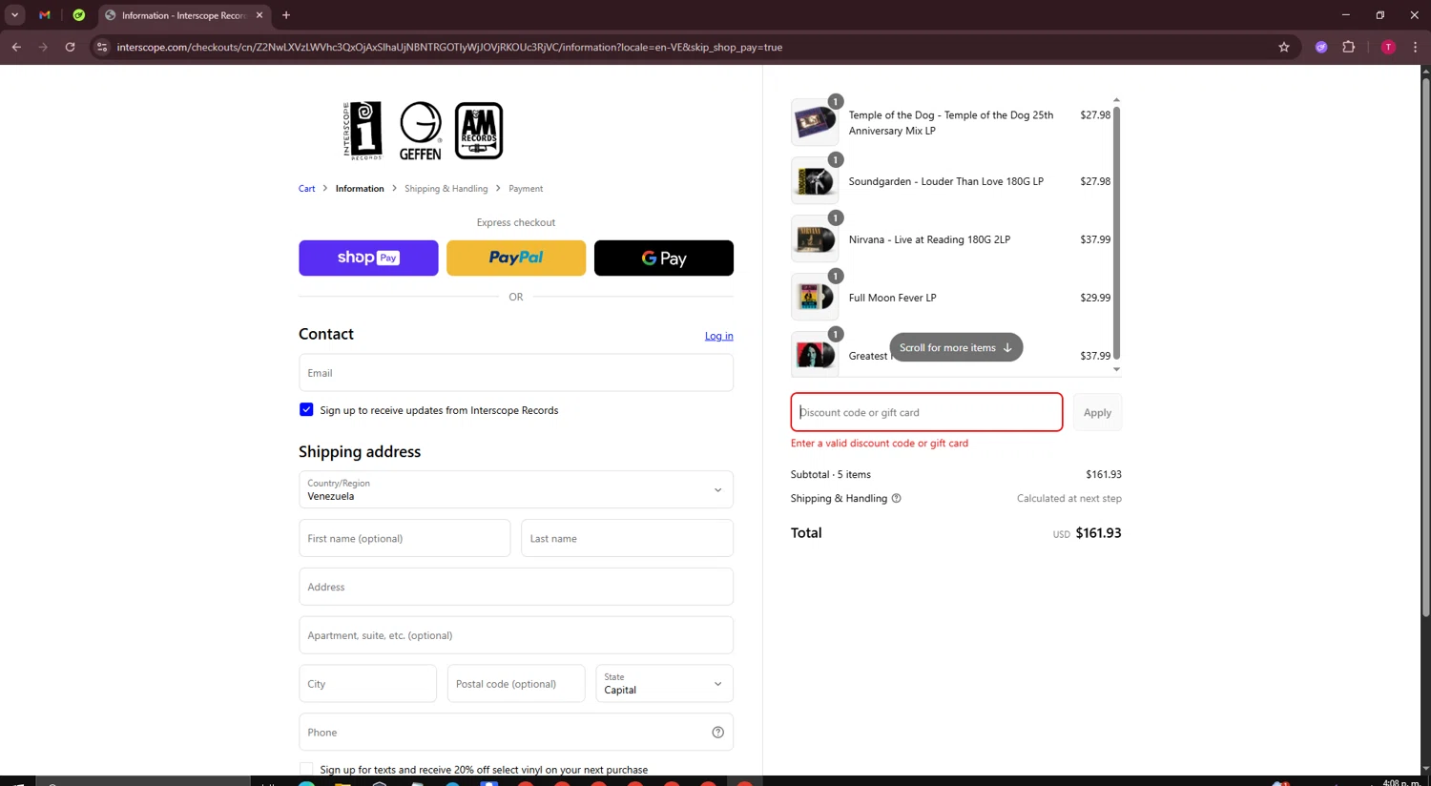Click the Subtotal $161.93 value
Screen dimensions: 1431x786
point(1104,474)
